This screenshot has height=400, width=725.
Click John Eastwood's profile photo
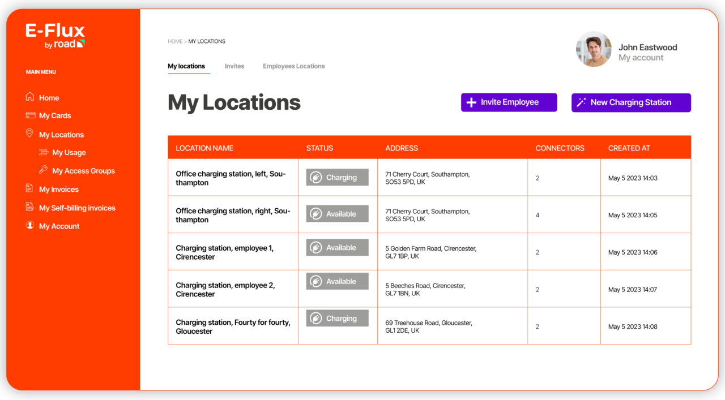(594, 49)
